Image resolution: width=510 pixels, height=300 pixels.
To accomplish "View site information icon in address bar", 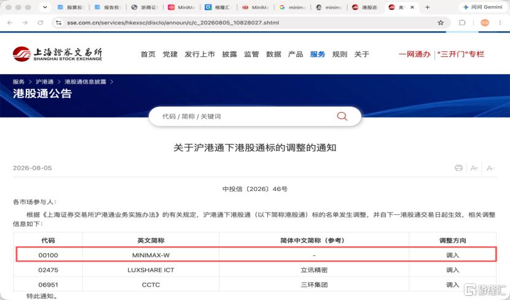I will 59,23.
